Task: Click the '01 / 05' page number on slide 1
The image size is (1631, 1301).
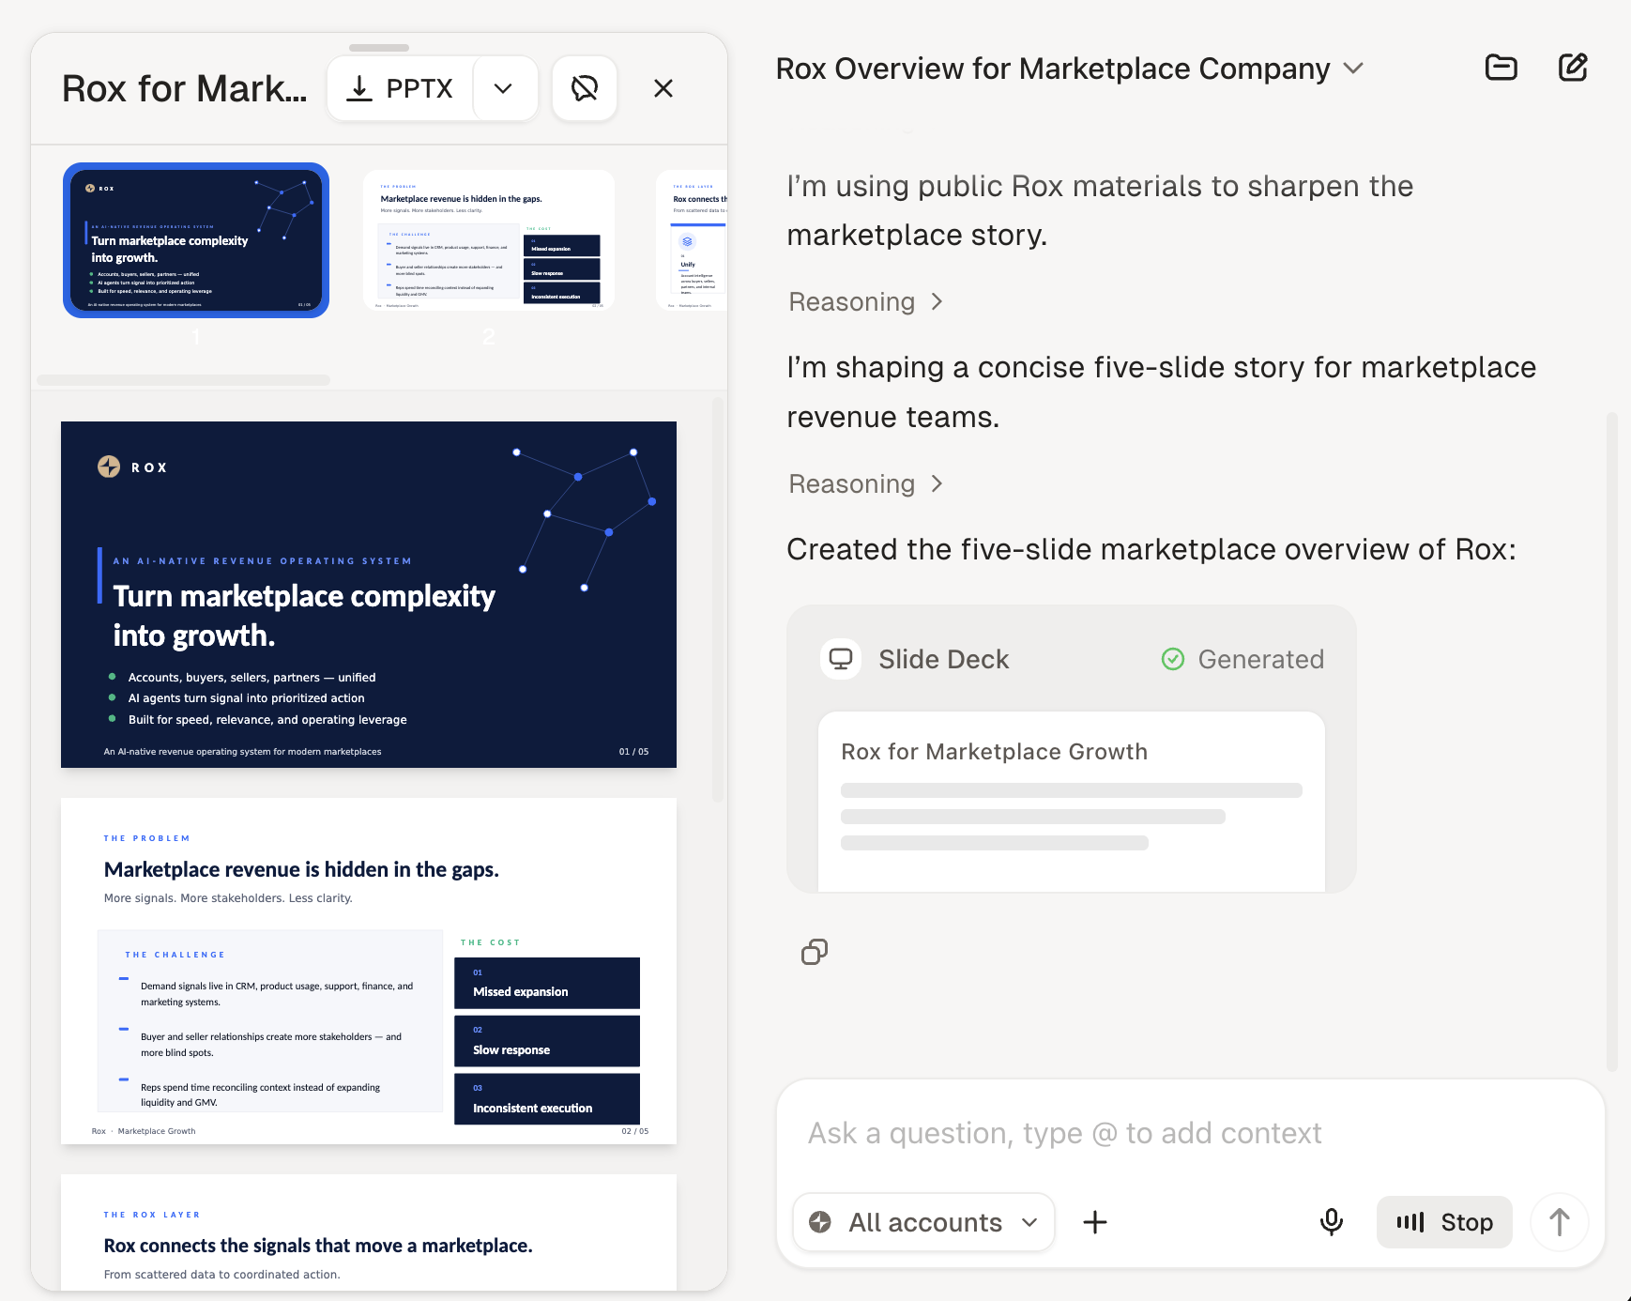Action: [x=633, y=752]
